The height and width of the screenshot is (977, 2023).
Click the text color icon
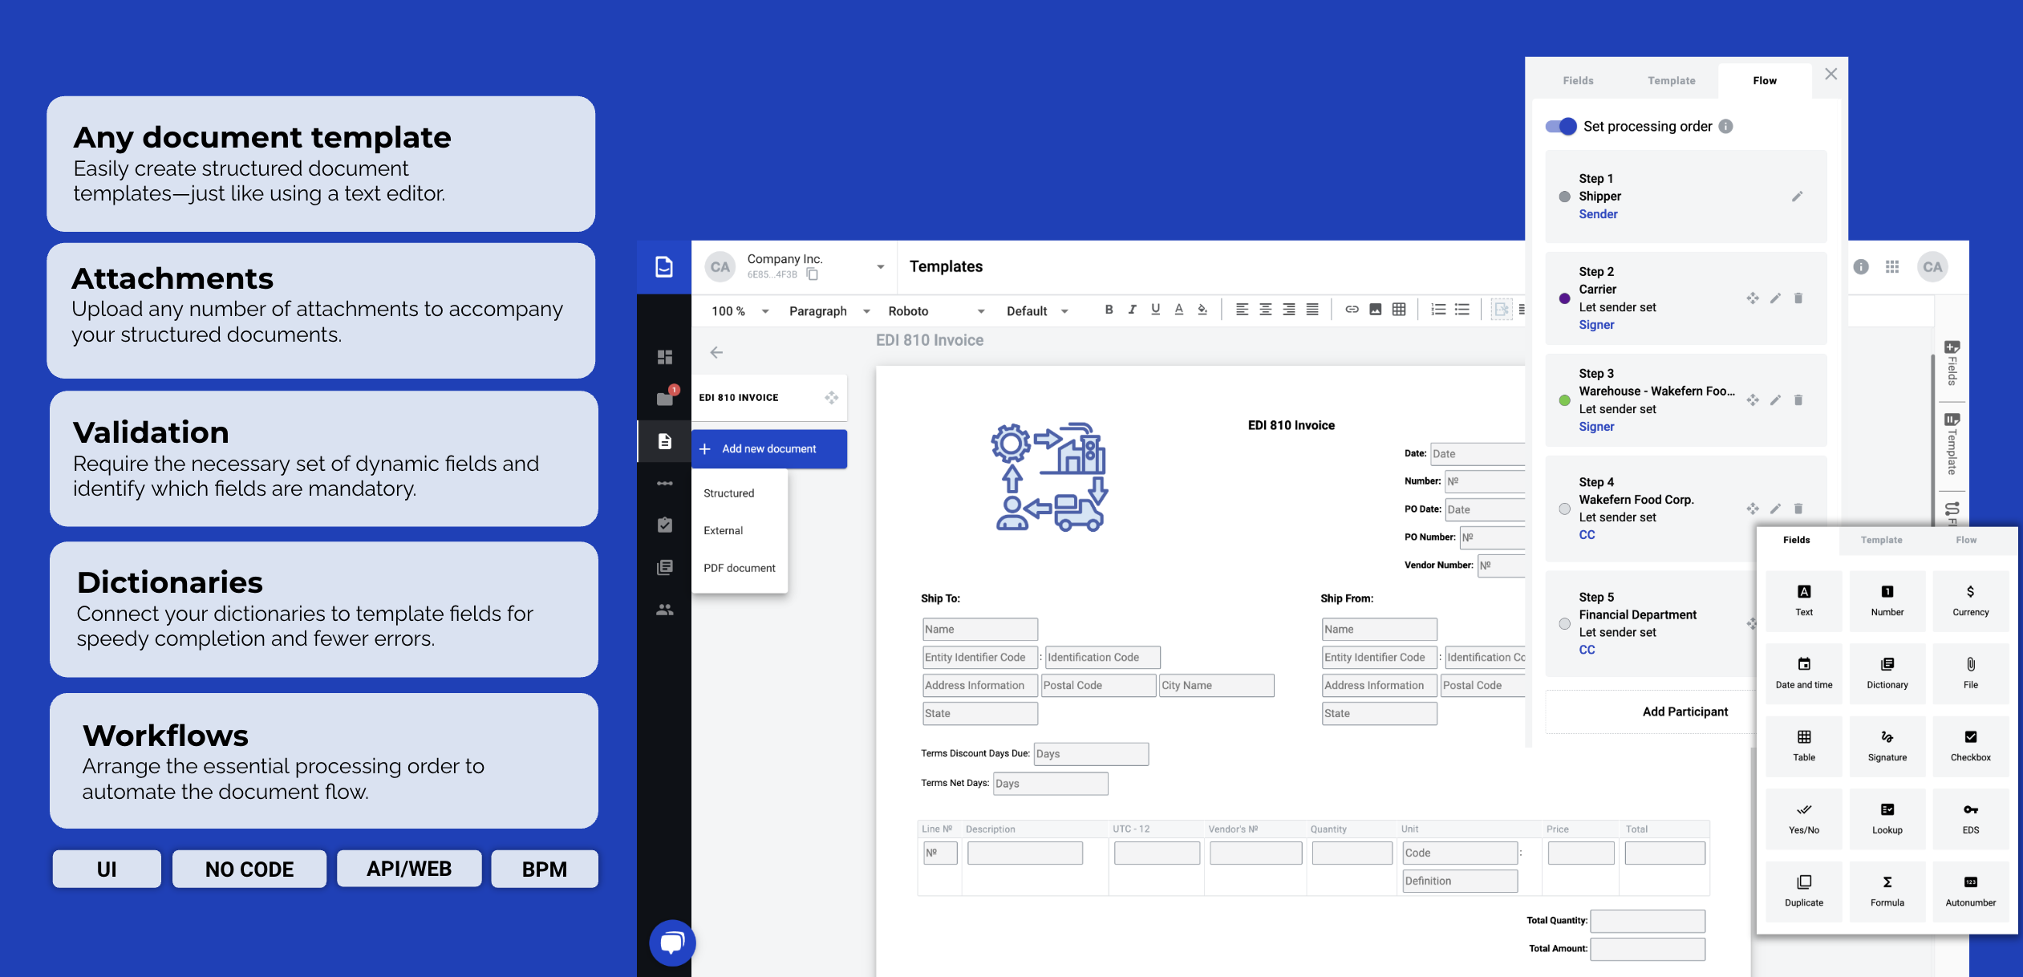click(x=1178, y=310)
